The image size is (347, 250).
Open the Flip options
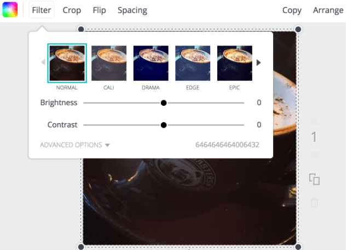[x=99, y=10]
